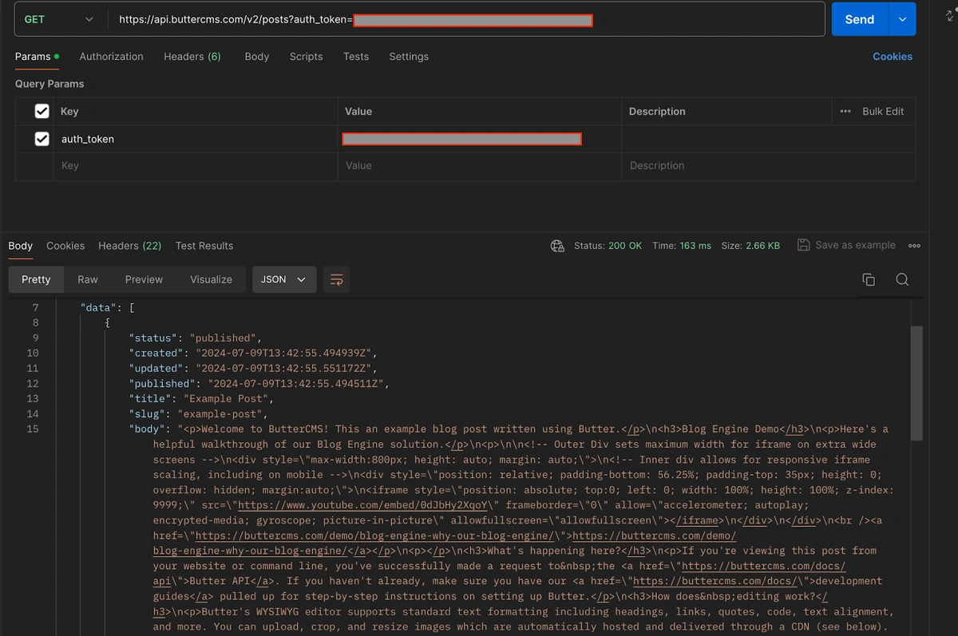
Task: Toggle the select-all checkbox beside Key header
Action: 42,112
